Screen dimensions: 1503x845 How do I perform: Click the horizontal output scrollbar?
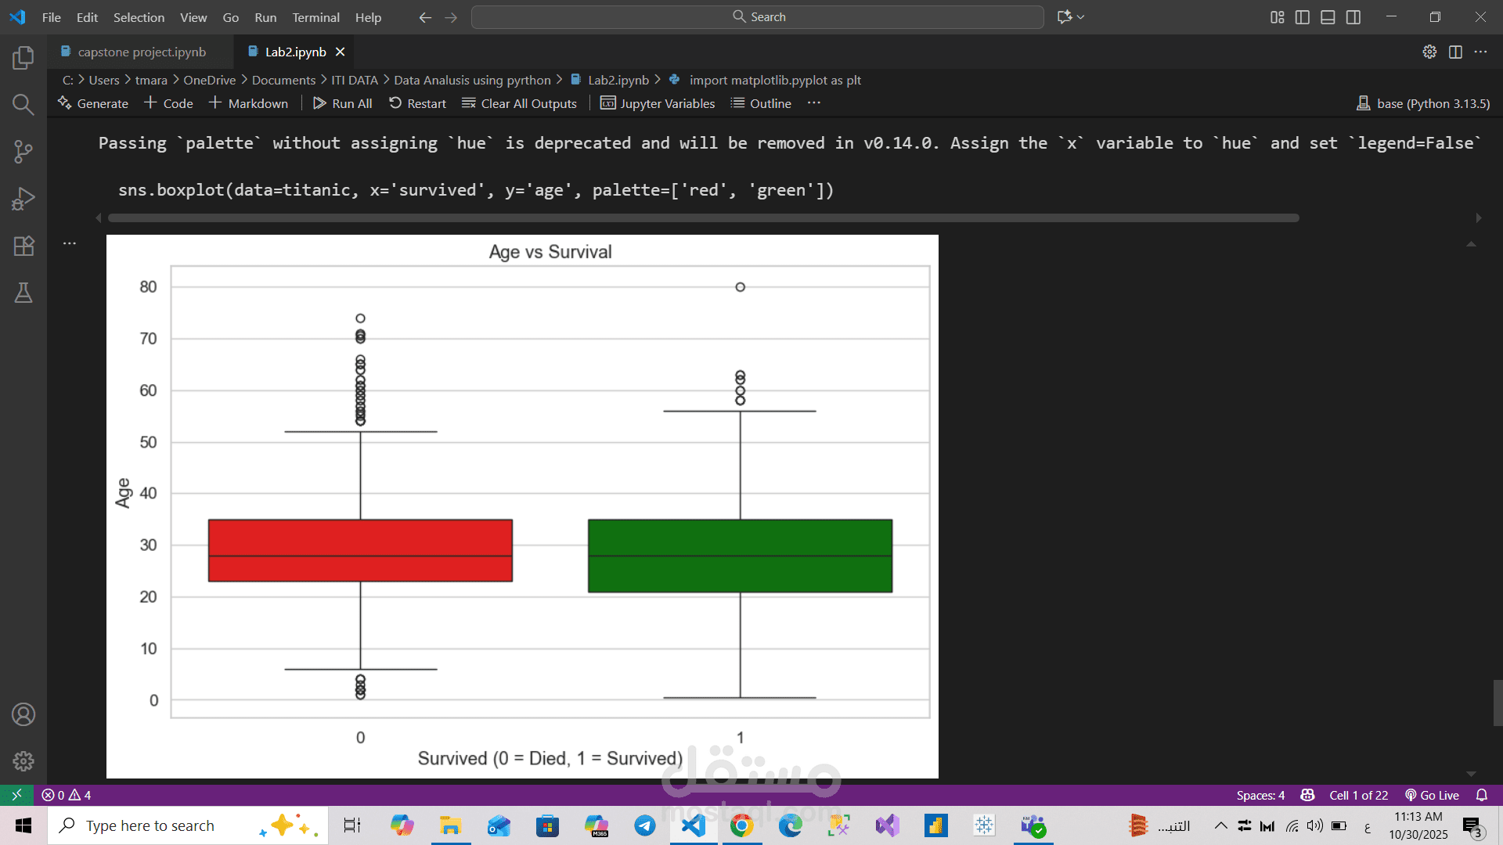[x=703, y=218]
